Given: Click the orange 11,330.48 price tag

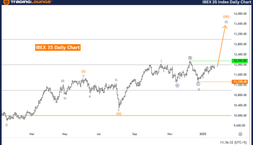Looking at the screenshot, I should tap(243, 82).
